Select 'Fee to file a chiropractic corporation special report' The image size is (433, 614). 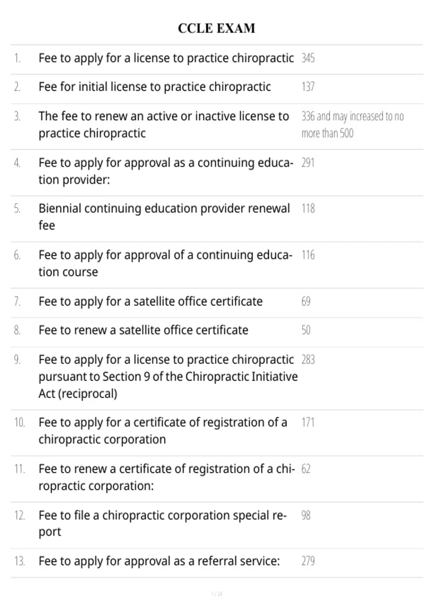(163, 523)
